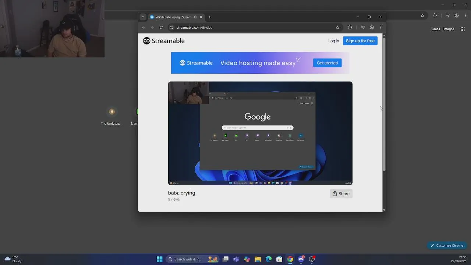The height and width of the screenshot is (265, 471).
Task: Click the Chrome icon in the taskbar
Action: [x=290, y=259]
